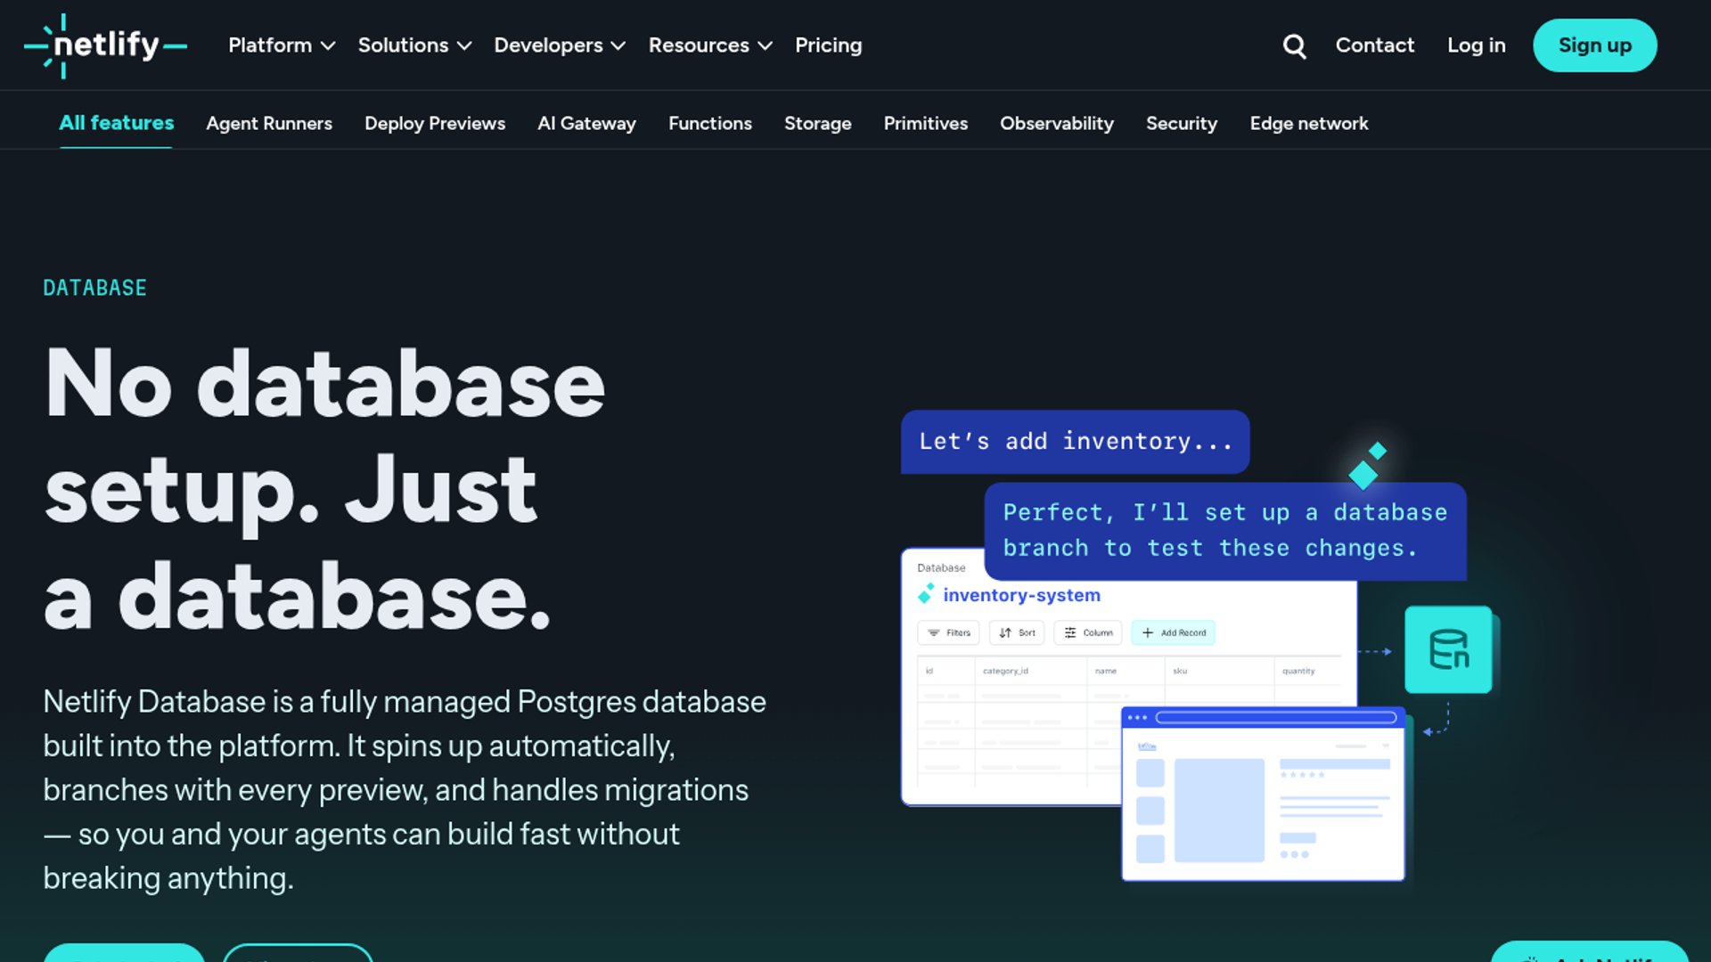Click the "Let's add inventory..." chat bubble
This screenshot has width=1711, height=962.
pyautogui.click(x=1075, y=442)
